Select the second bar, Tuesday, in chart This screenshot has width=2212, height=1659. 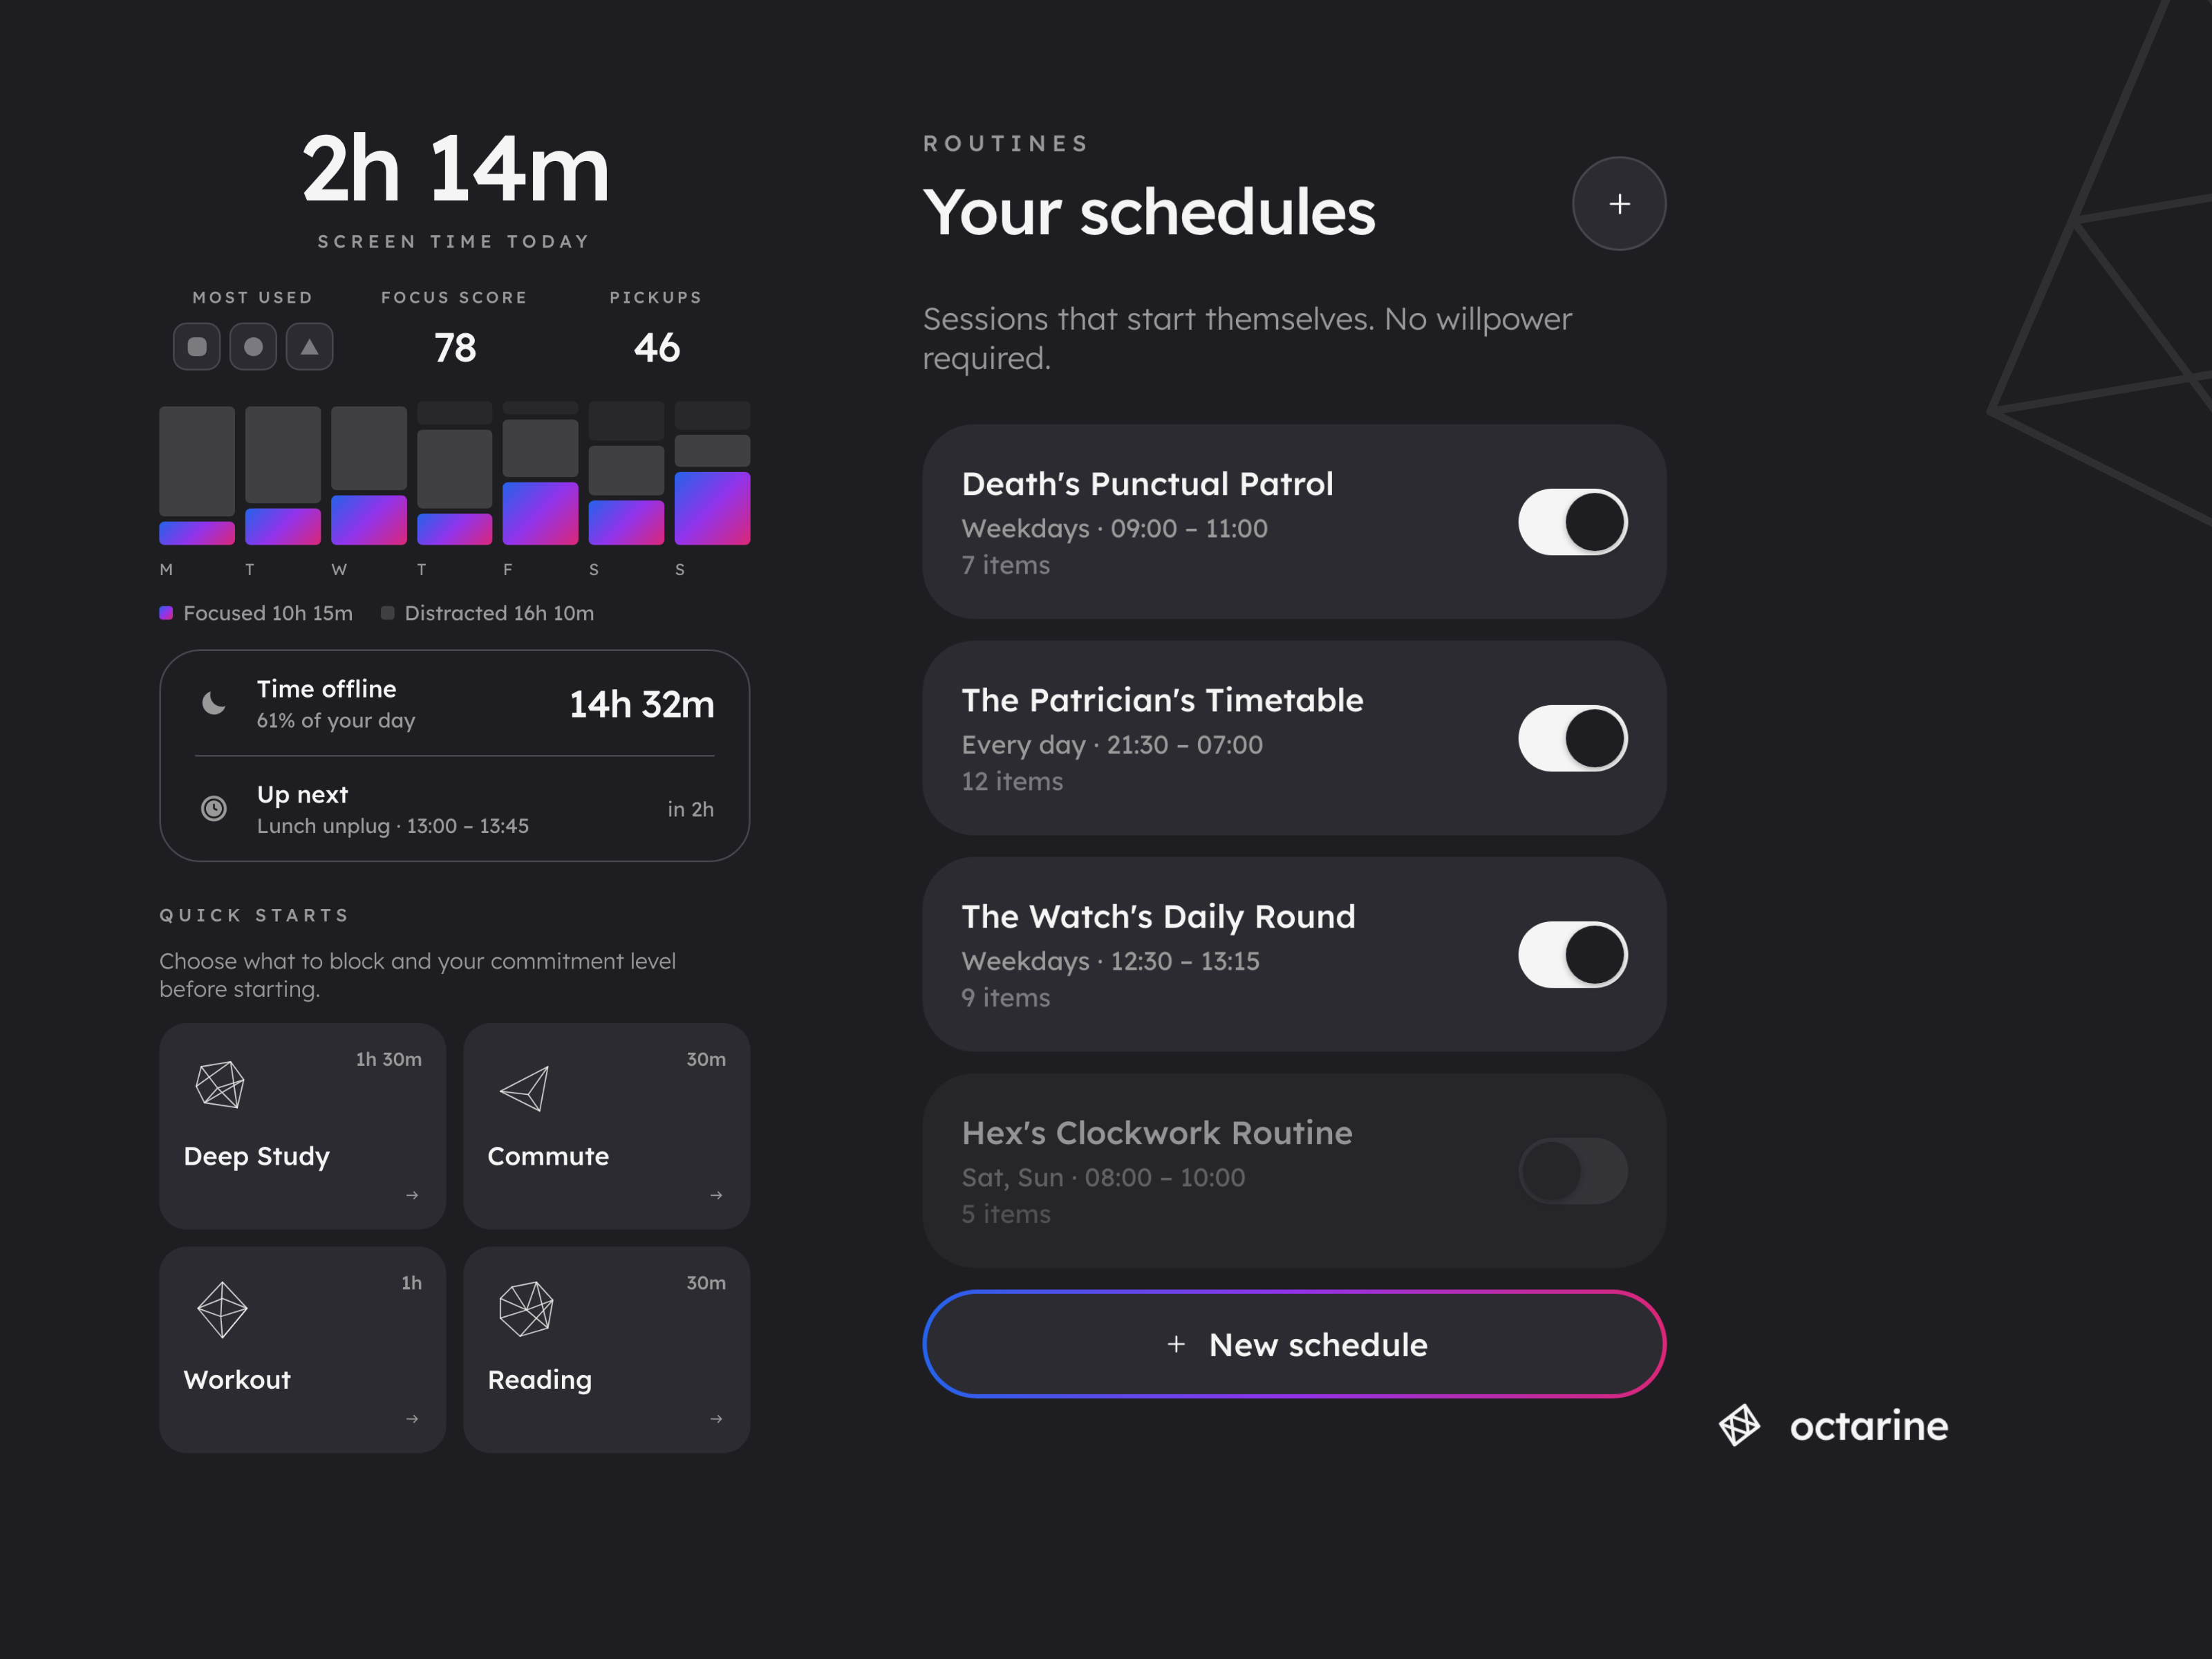point(283,475)
